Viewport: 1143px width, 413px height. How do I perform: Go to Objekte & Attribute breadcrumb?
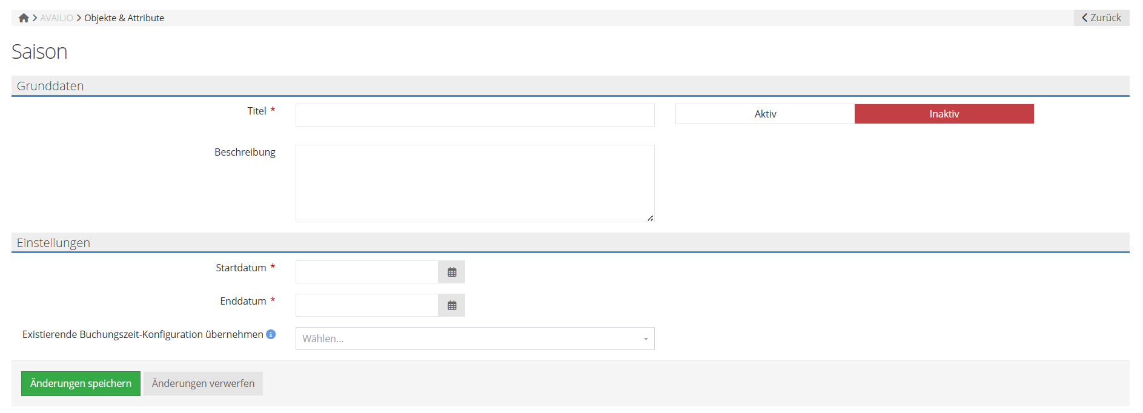click(124, 18)
